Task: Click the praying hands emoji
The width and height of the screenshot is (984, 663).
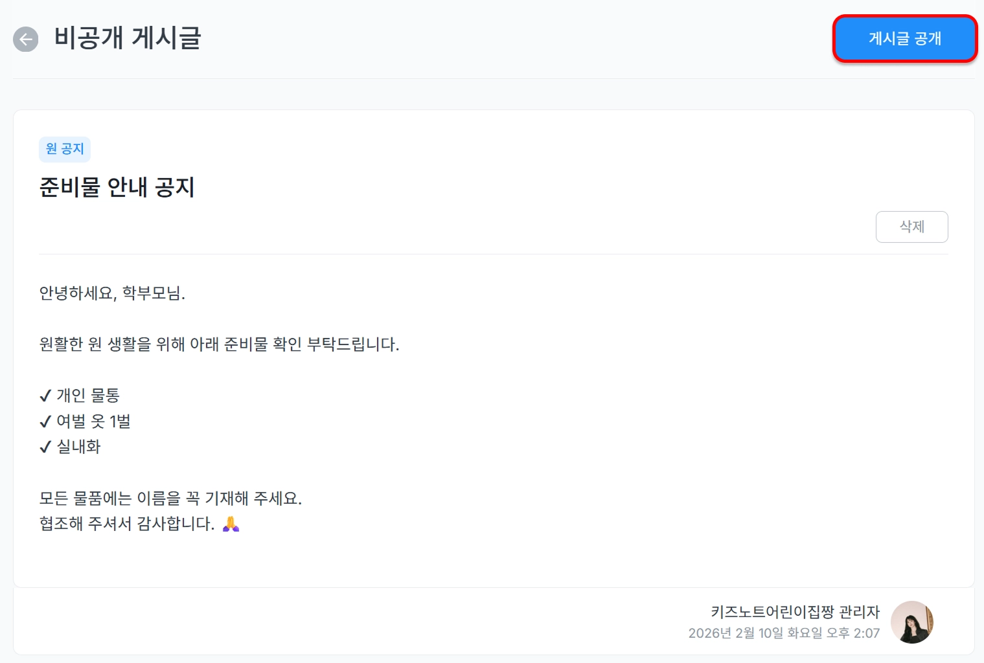Action: click(x=231, y=524)
